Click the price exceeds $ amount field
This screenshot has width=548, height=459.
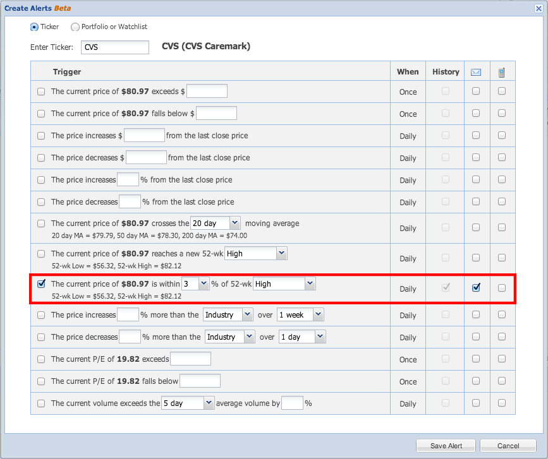point(207,91)
